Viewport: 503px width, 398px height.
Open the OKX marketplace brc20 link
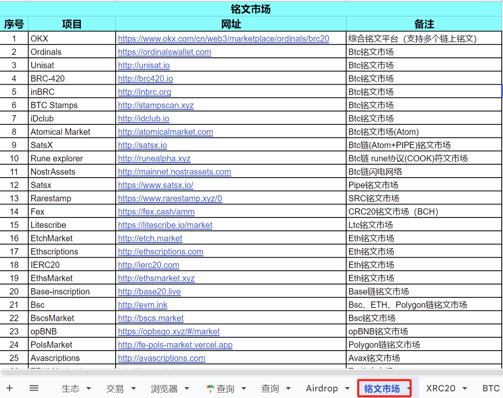[x=223, y=39]
